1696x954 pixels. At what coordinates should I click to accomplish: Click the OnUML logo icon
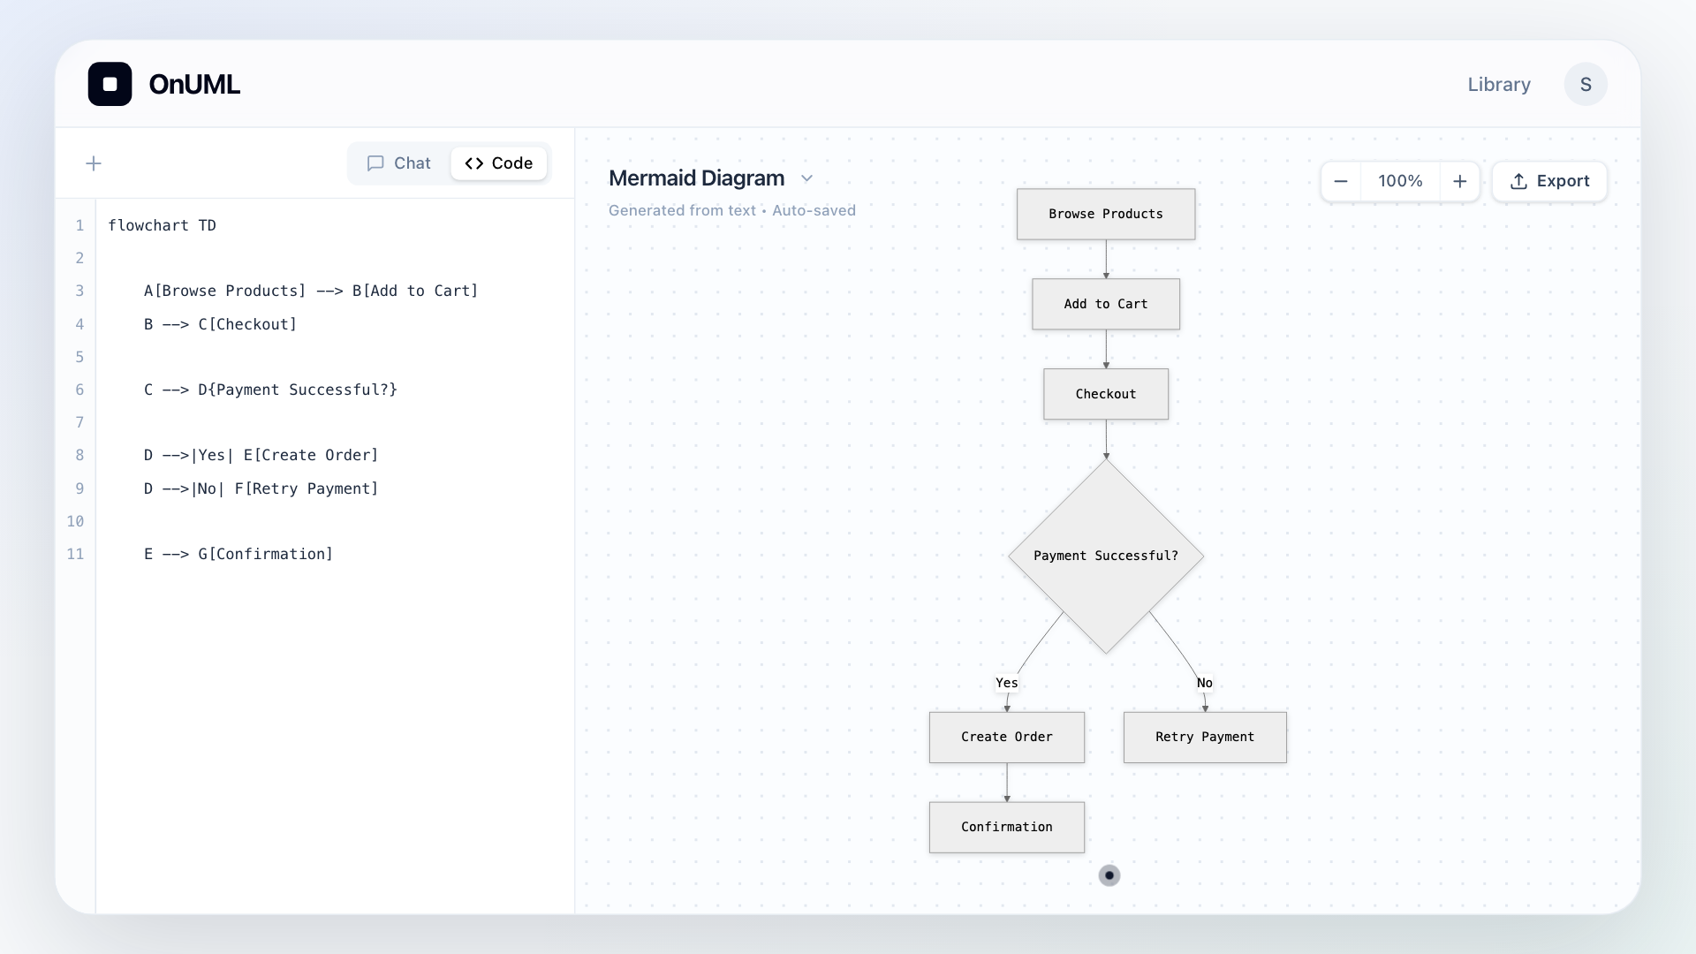point(110,84)
